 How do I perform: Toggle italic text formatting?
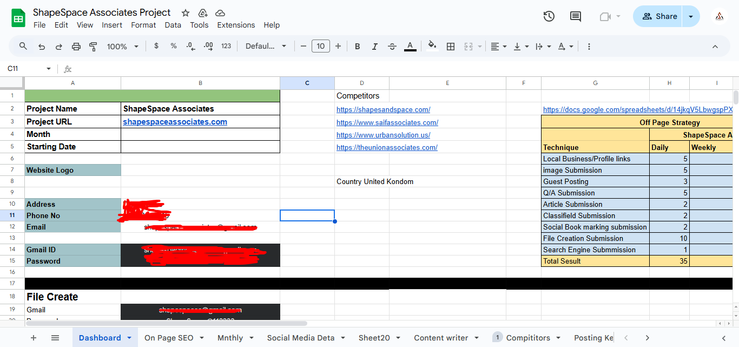coord(374,47)
